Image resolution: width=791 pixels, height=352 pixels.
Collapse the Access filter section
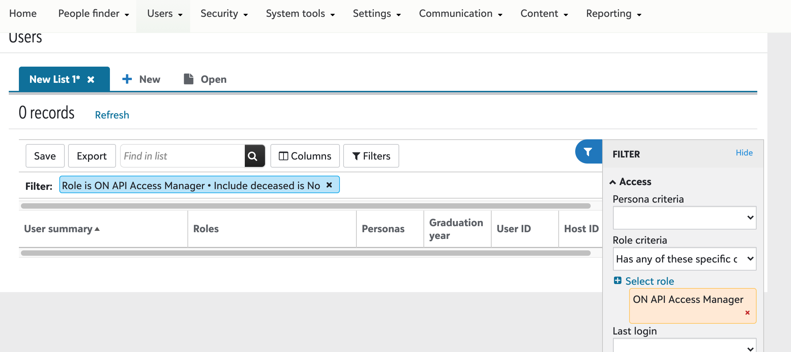tap(613, 182)
